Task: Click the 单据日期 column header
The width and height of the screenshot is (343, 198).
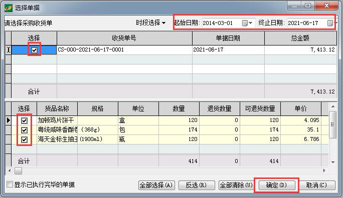Action: tap(228, 38)
